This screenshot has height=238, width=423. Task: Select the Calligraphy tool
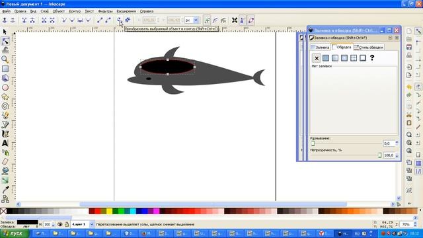tap(5, 134)
